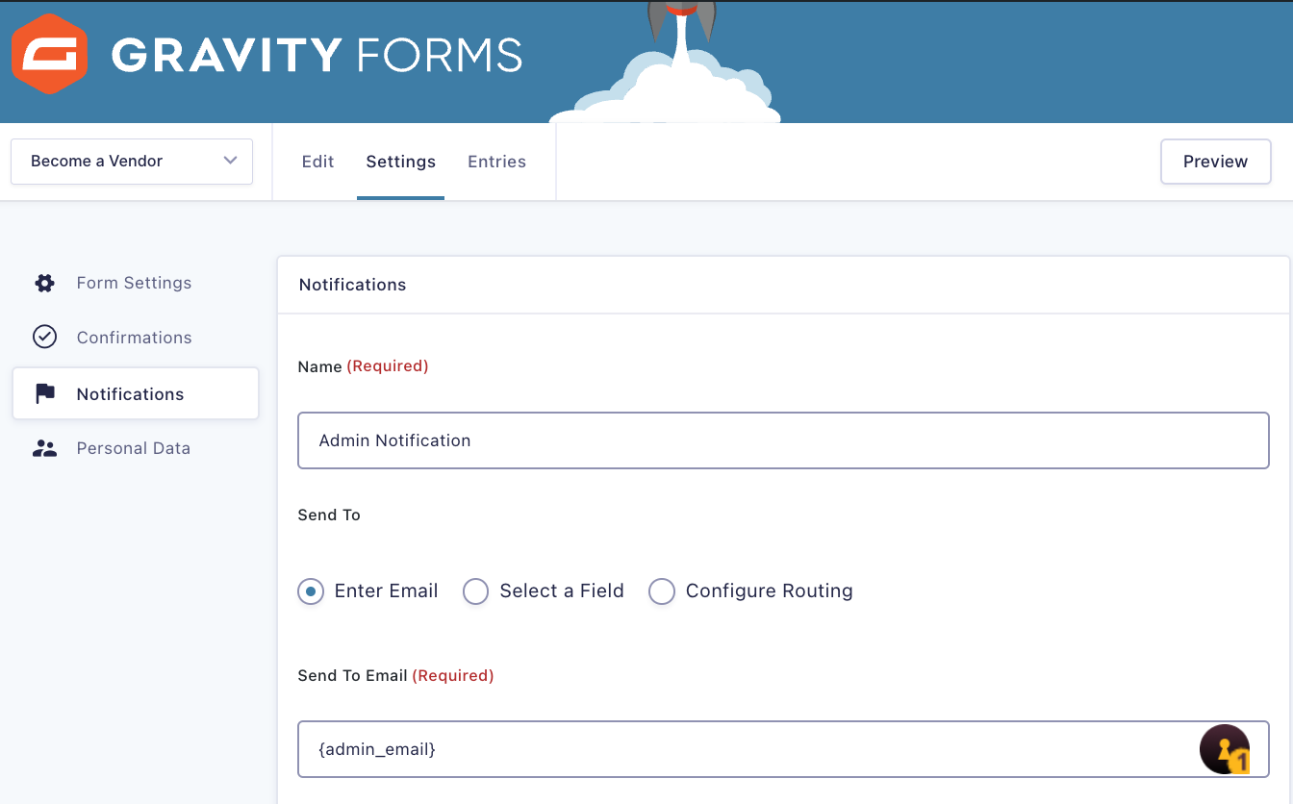Select the Enter Email radio button

coord(311,591)
